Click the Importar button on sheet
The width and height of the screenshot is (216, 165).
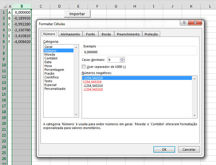77,14
